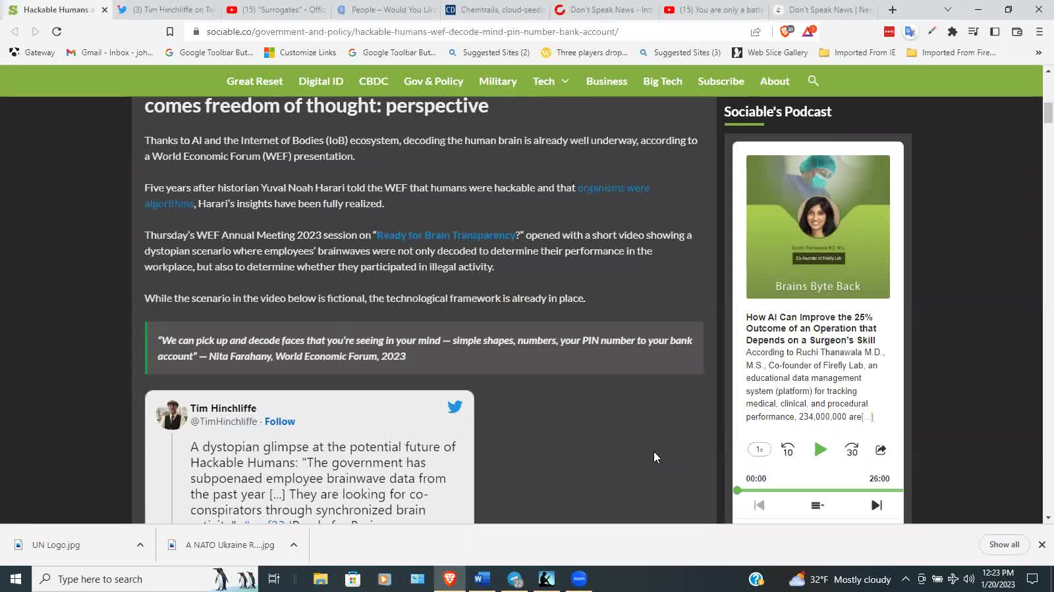Click Show all downloads
Viewport: 1054px width, 592px height.
[x=1004, y=545]
